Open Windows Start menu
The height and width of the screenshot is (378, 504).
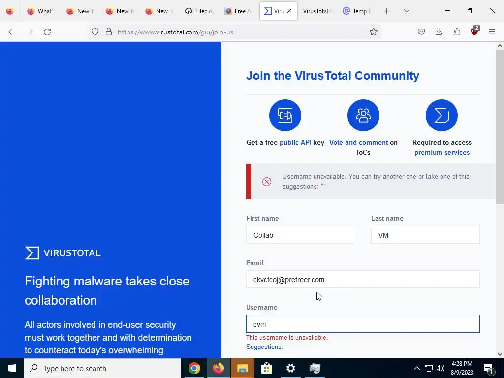click(12, 368)
